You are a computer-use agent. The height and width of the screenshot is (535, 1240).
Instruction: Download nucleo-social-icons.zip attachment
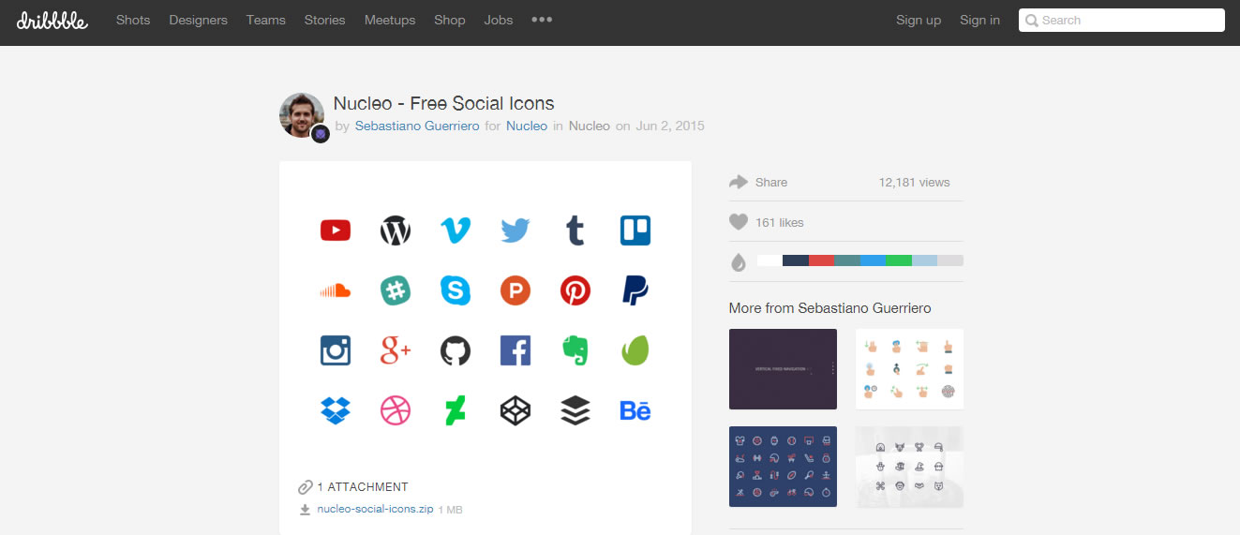click(x=376, y=510)
